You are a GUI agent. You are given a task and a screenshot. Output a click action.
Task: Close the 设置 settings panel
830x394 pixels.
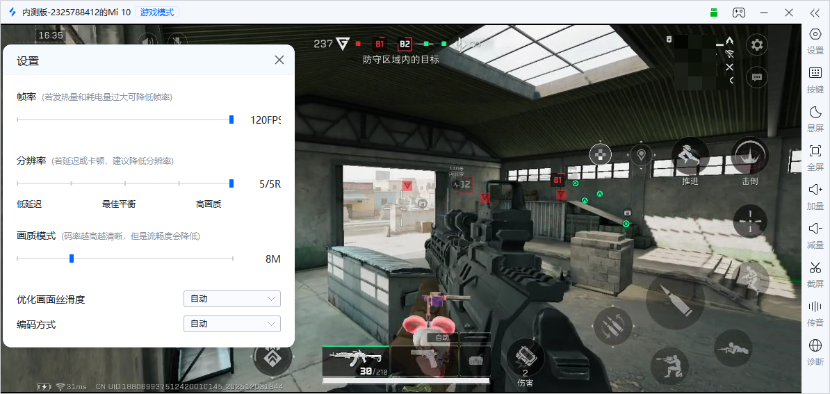coord(279,60)
